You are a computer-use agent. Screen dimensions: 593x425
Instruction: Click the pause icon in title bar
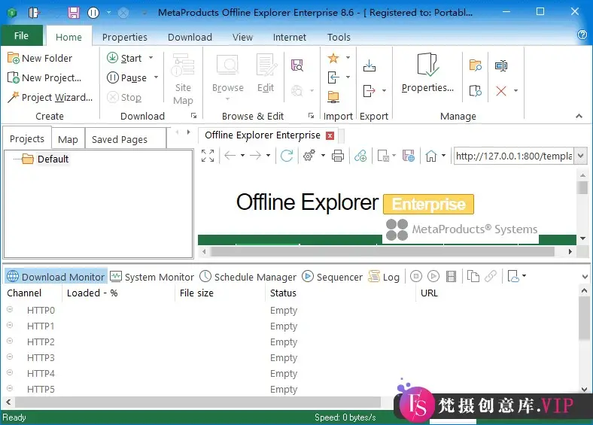click(x=93, y=13)
